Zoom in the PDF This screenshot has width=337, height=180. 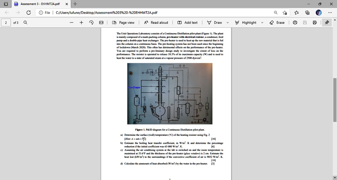click(x=81, y=22)
